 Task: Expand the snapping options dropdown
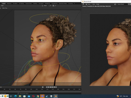click(56, 6)
